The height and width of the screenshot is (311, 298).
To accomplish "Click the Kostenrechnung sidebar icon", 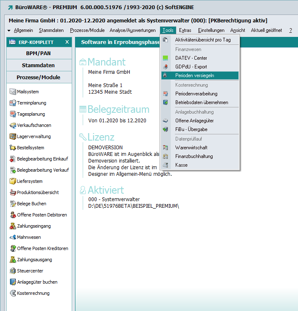I will pos(13,293).
